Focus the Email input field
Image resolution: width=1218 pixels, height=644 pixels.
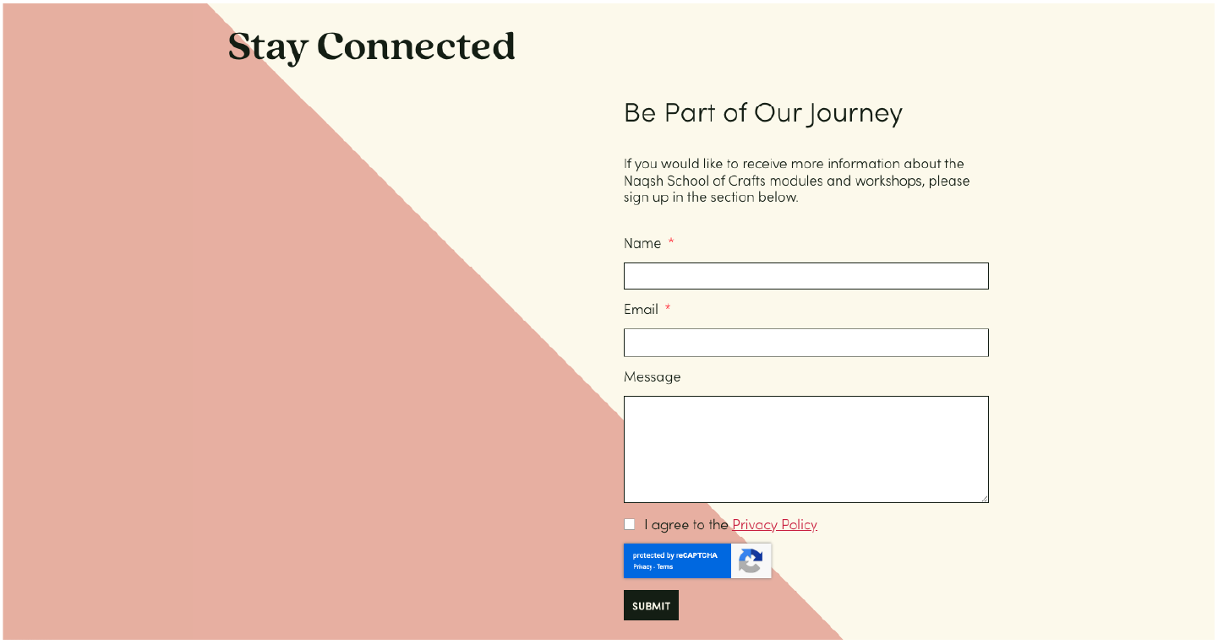tap(806, 343)
